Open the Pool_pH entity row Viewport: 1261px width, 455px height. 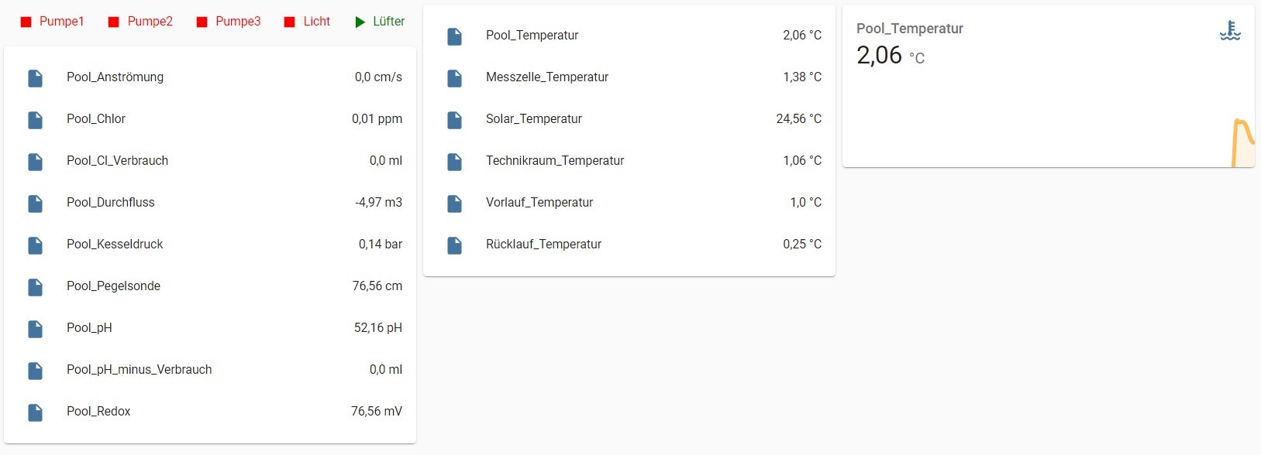pos(210,328)
